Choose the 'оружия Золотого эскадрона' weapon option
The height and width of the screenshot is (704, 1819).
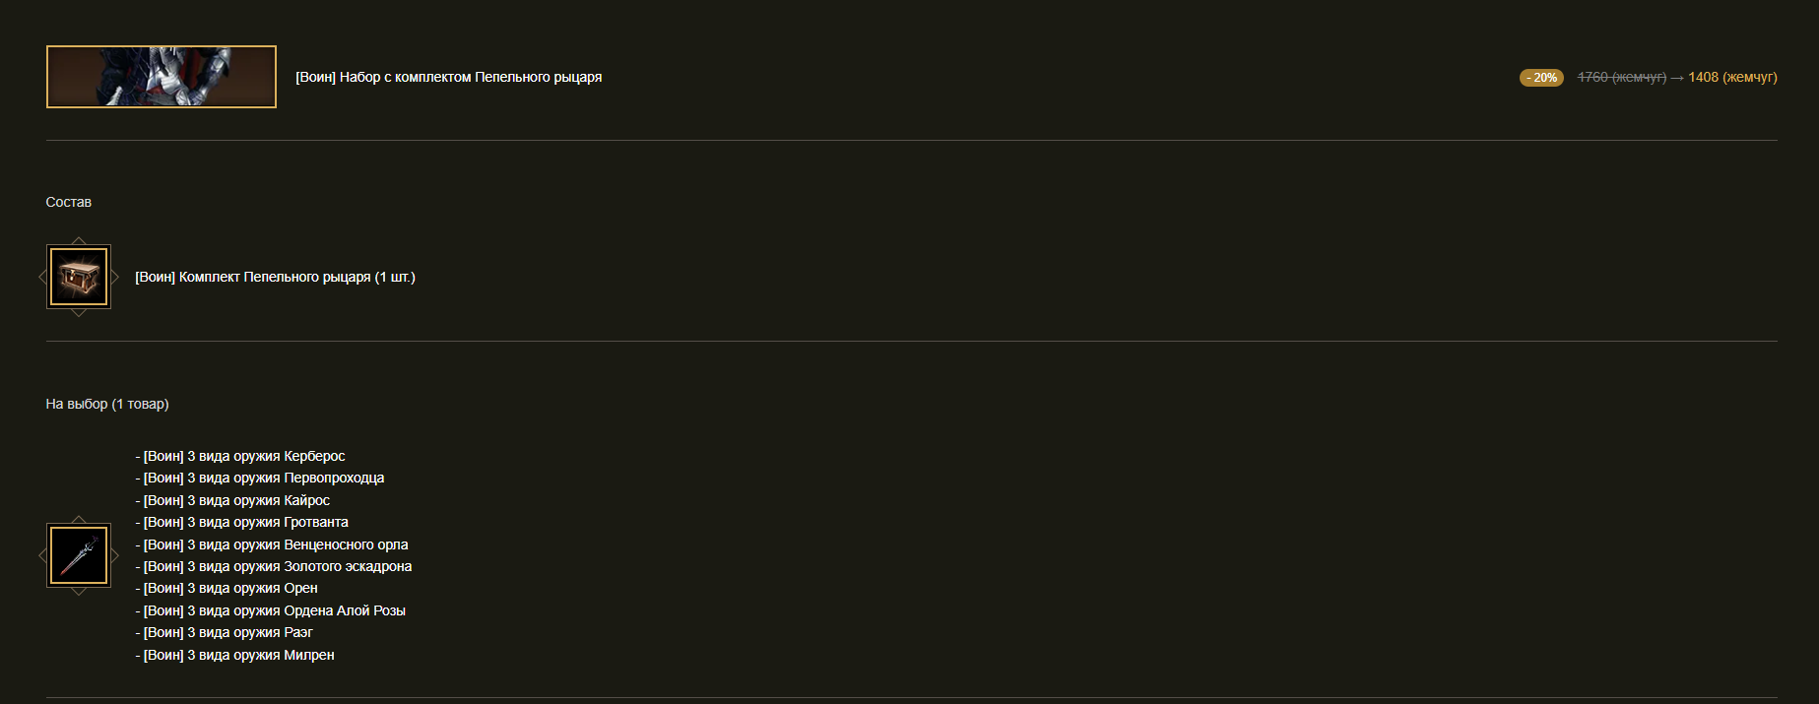(274, 566)
